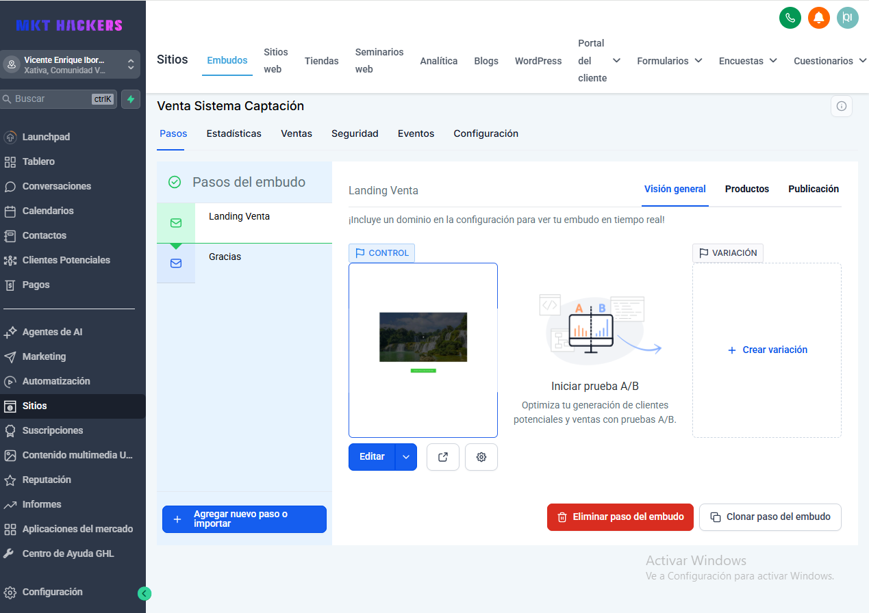
Task: Collapse the sidebar with the green chevron
Action: point(144,593)
